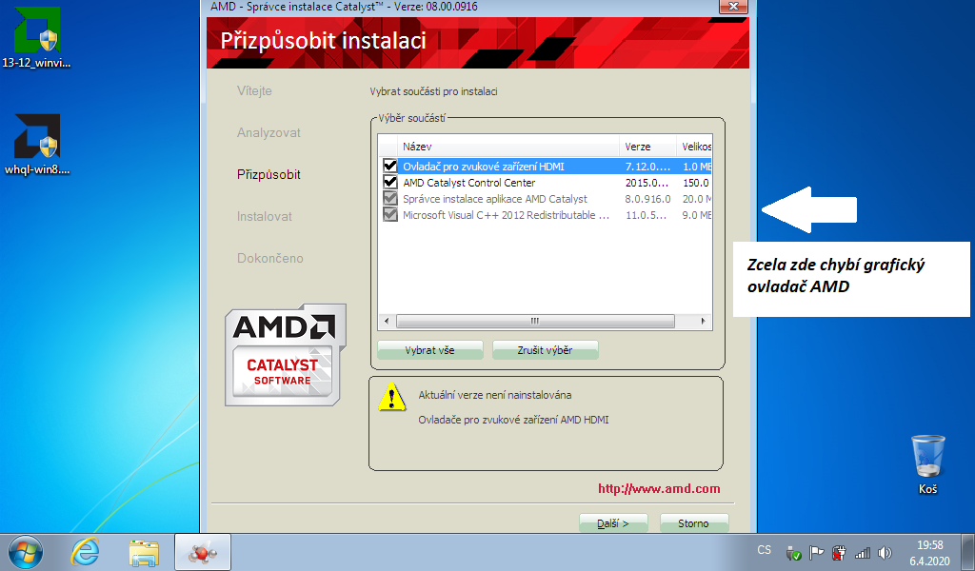This screenshot has height=571, width=975.
Task: Uncheck Ovladač pro zvukové zařízení HDMI
Action: [x=389, y=166]
